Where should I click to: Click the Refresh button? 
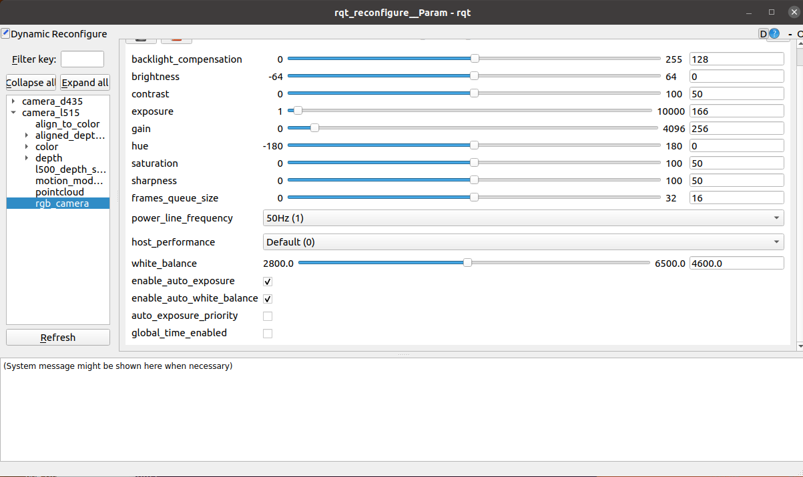57,337
